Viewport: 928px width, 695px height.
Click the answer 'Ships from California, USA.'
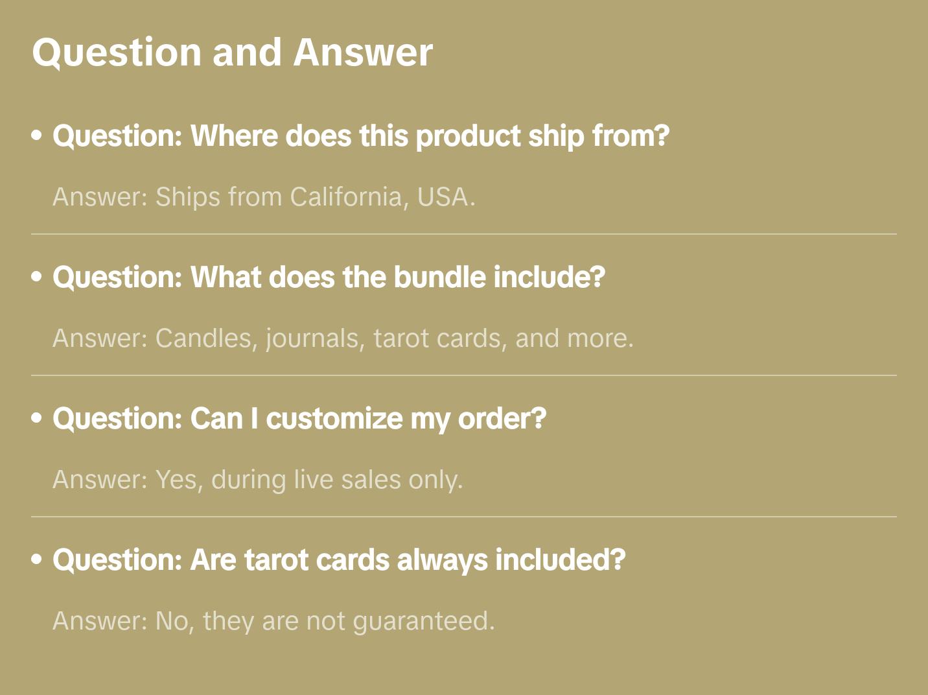coord(264,197)
